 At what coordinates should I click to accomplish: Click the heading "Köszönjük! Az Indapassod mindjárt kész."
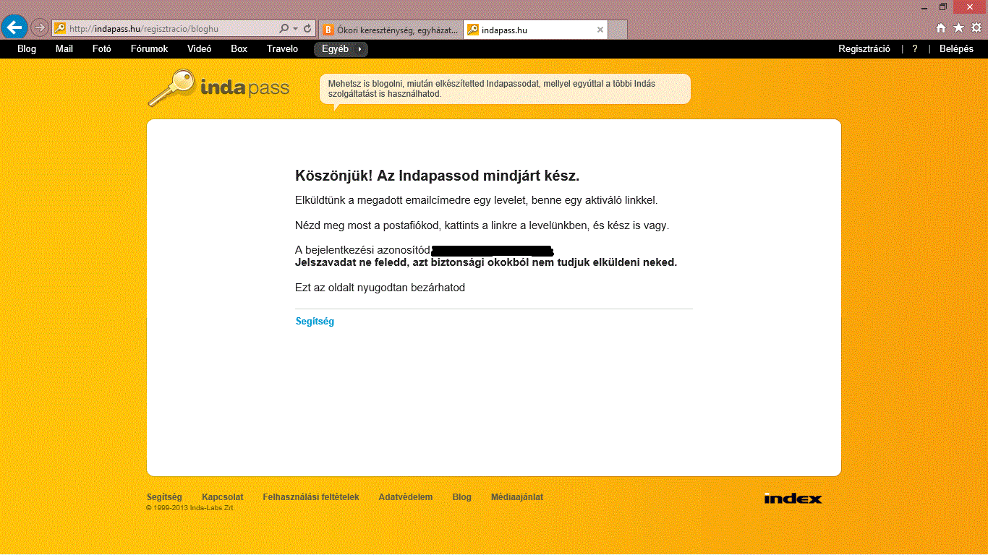click(x=438, y=176)
